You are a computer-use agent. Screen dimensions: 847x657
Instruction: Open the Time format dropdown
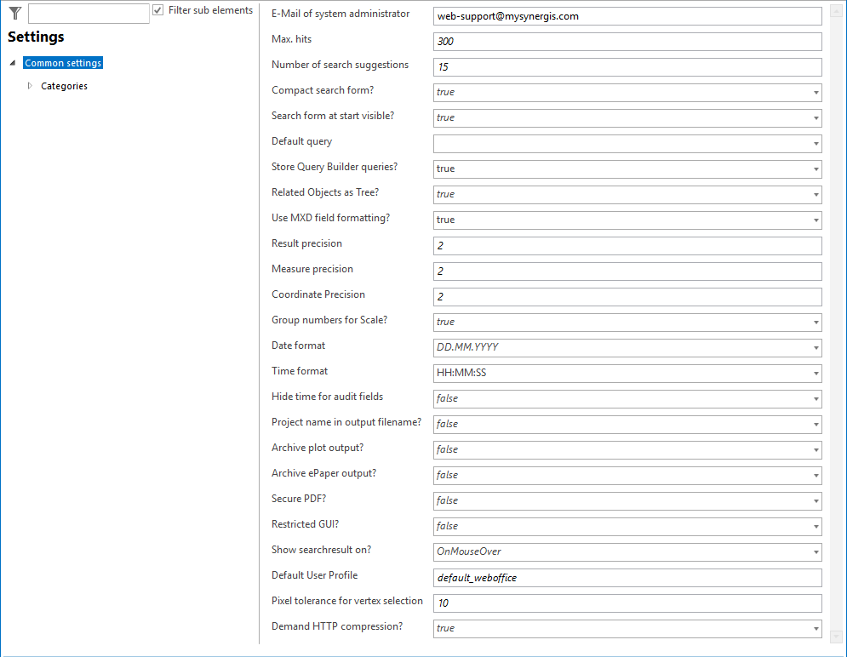[x=816, y=374]
